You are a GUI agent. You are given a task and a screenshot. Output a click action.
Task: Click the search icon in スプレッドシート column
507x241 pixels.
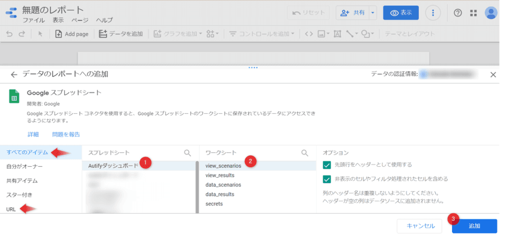point(187,153)
